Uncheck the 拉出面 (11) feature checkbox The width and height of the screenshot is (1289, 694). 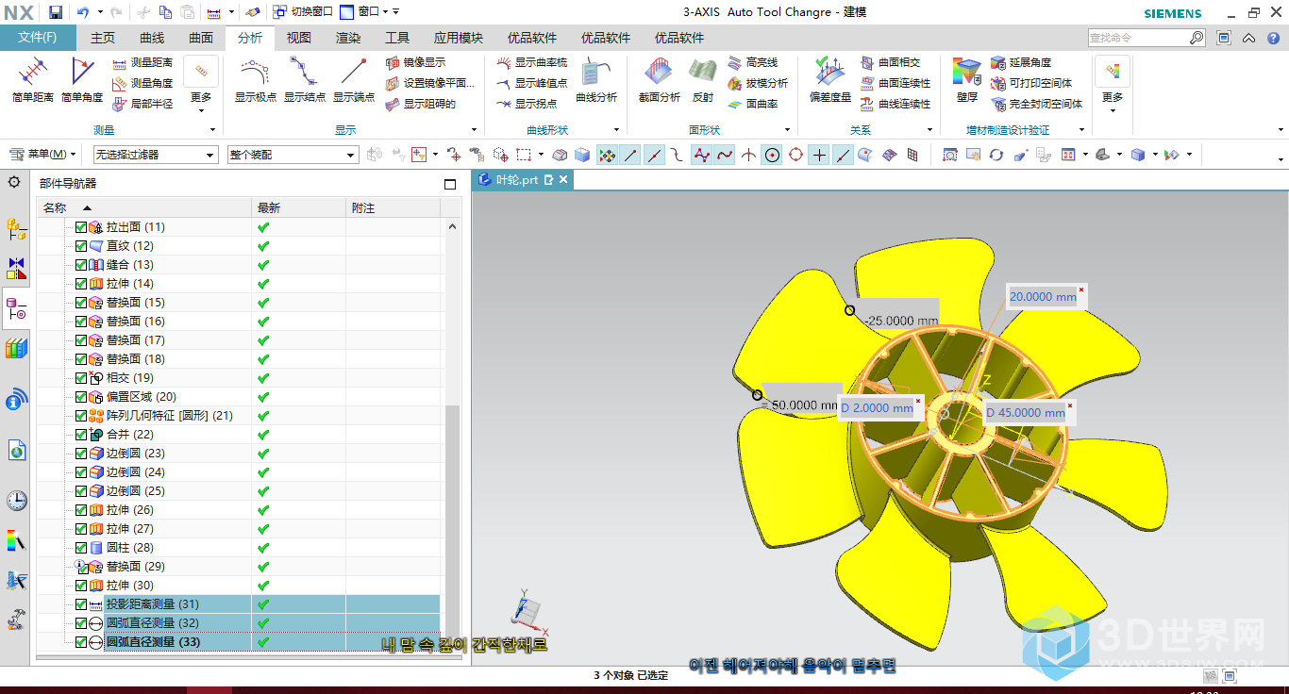click(80, 227)
